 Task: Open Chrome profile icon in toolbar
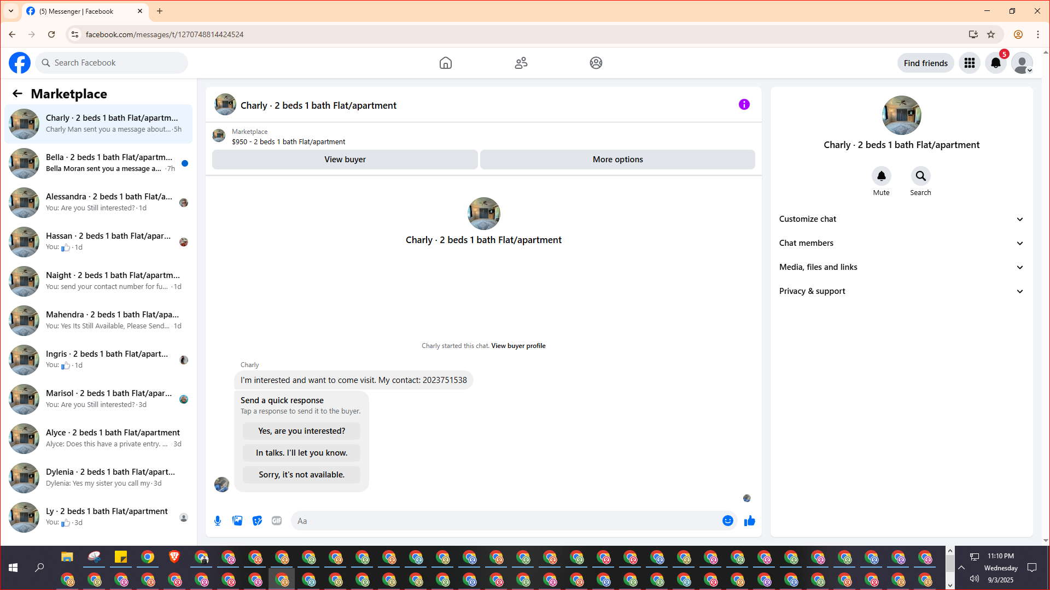1018,34
